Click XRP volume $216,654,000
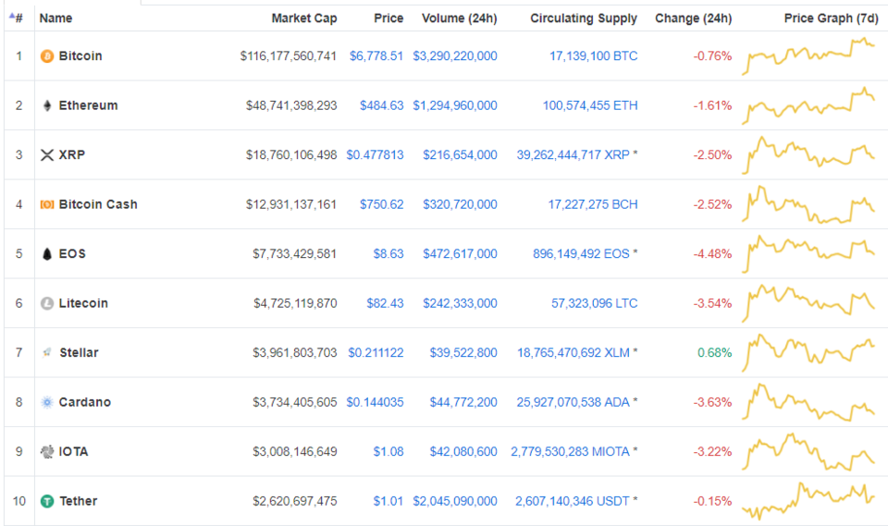 coord(460,155)
